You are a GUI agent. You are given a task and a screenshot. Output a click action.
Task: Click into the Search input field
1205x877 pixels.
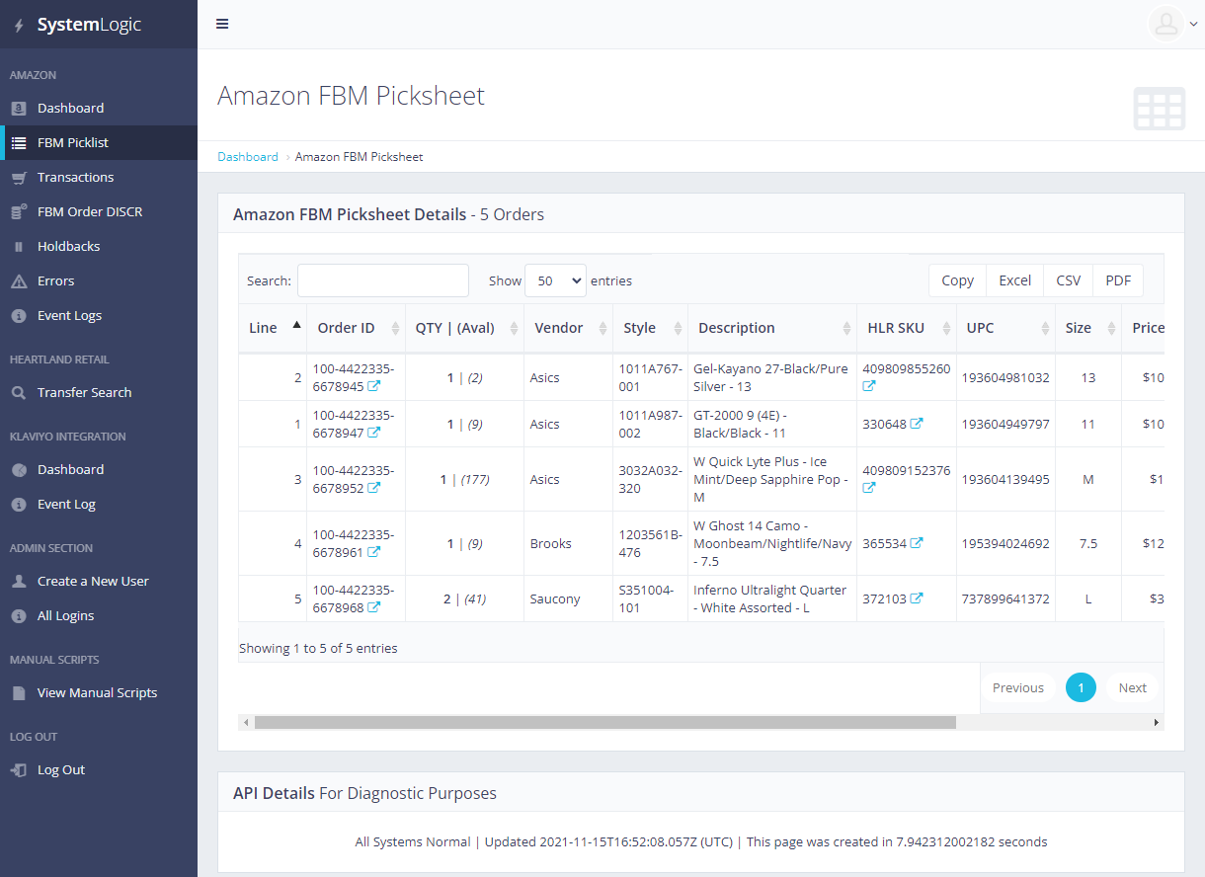point(382,280)
